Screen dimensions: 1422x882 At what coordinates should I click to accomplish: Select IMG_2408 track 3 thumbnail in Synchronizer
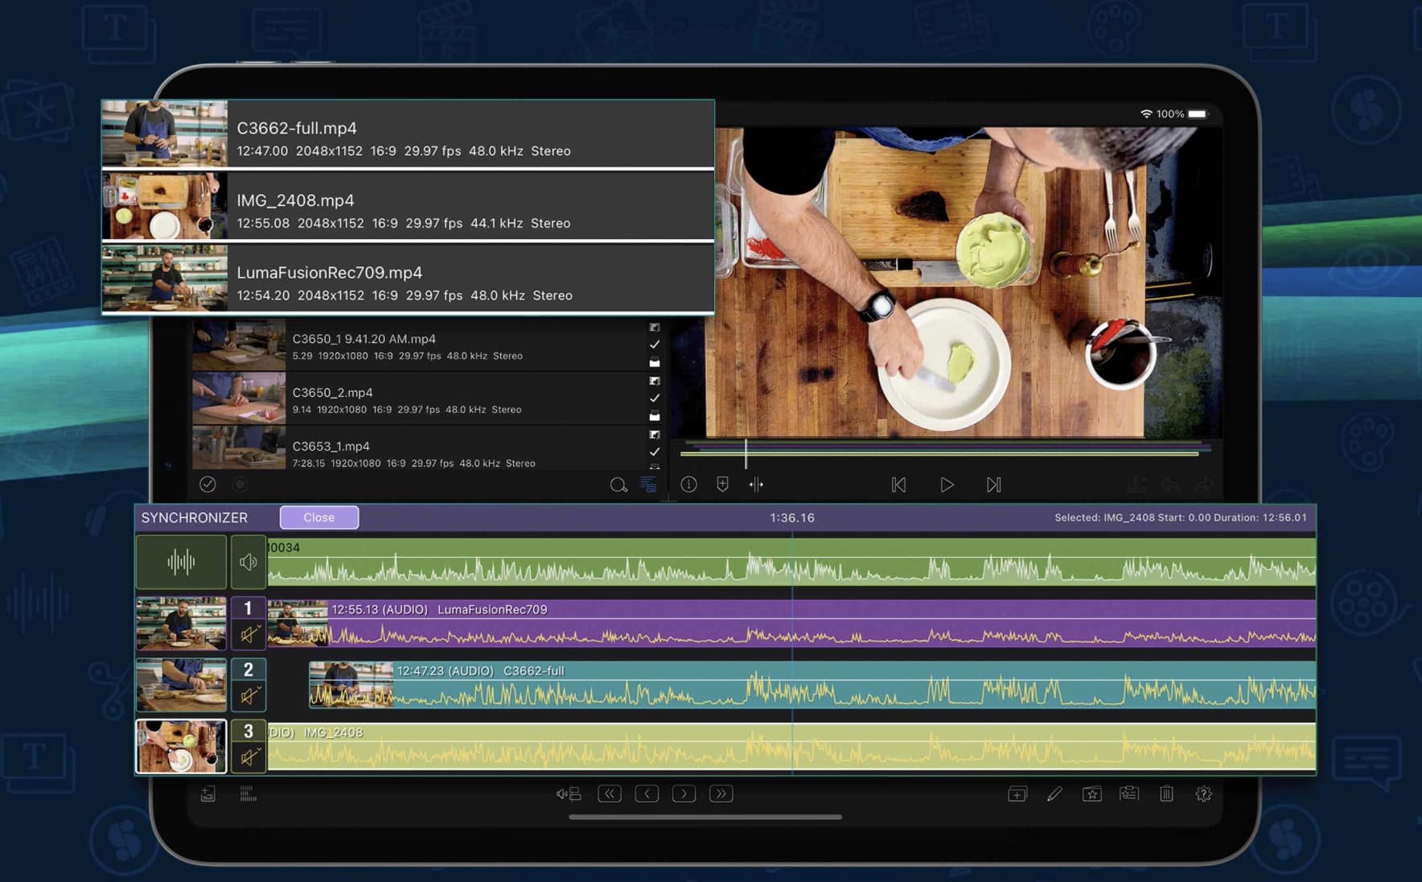(181, 746)
